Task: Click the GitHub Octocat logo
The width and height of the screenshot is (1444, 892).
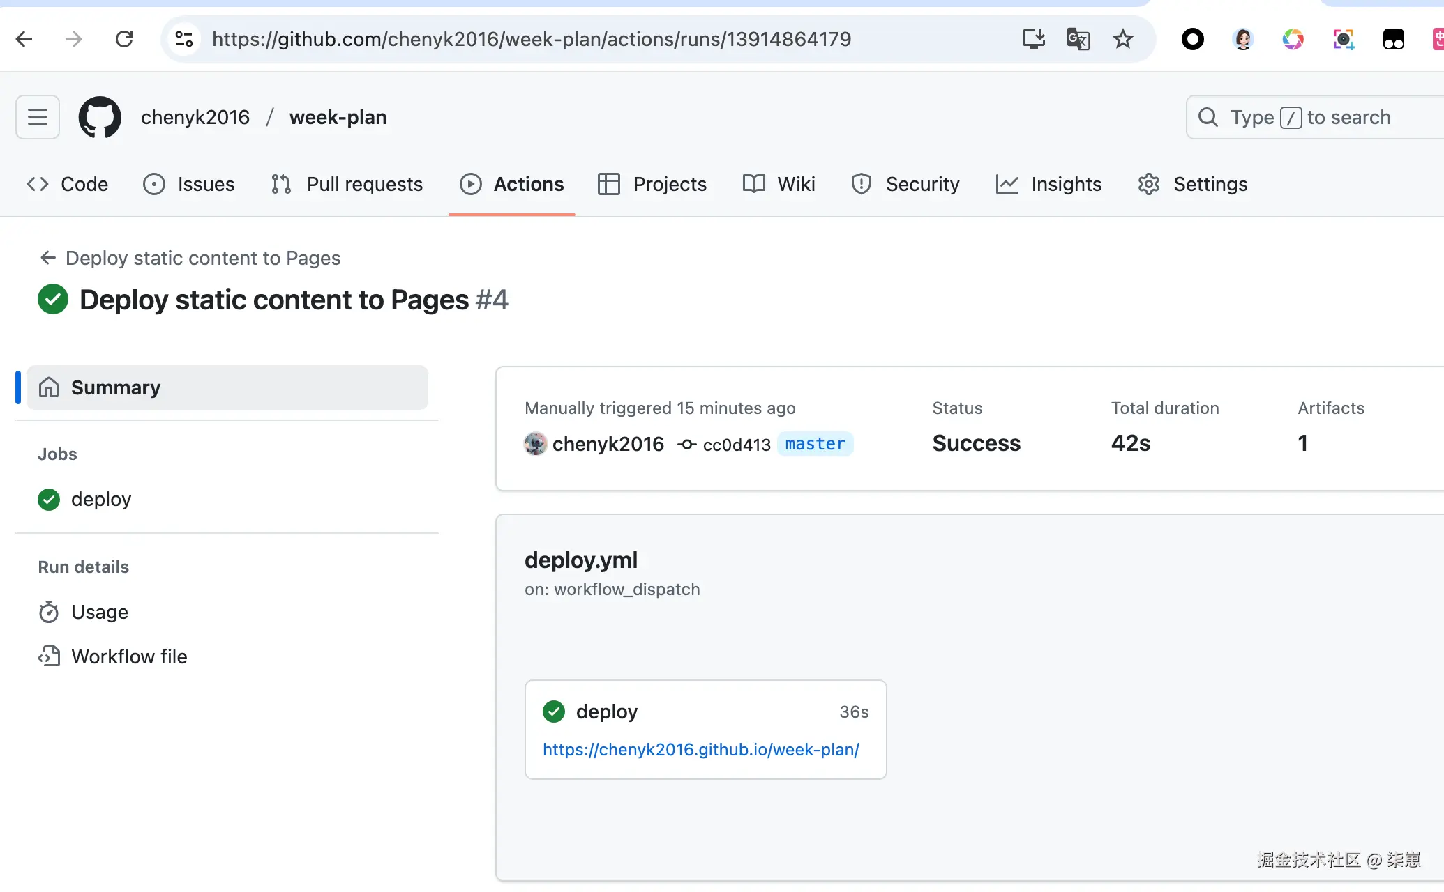Action: [x=100, y=117]
